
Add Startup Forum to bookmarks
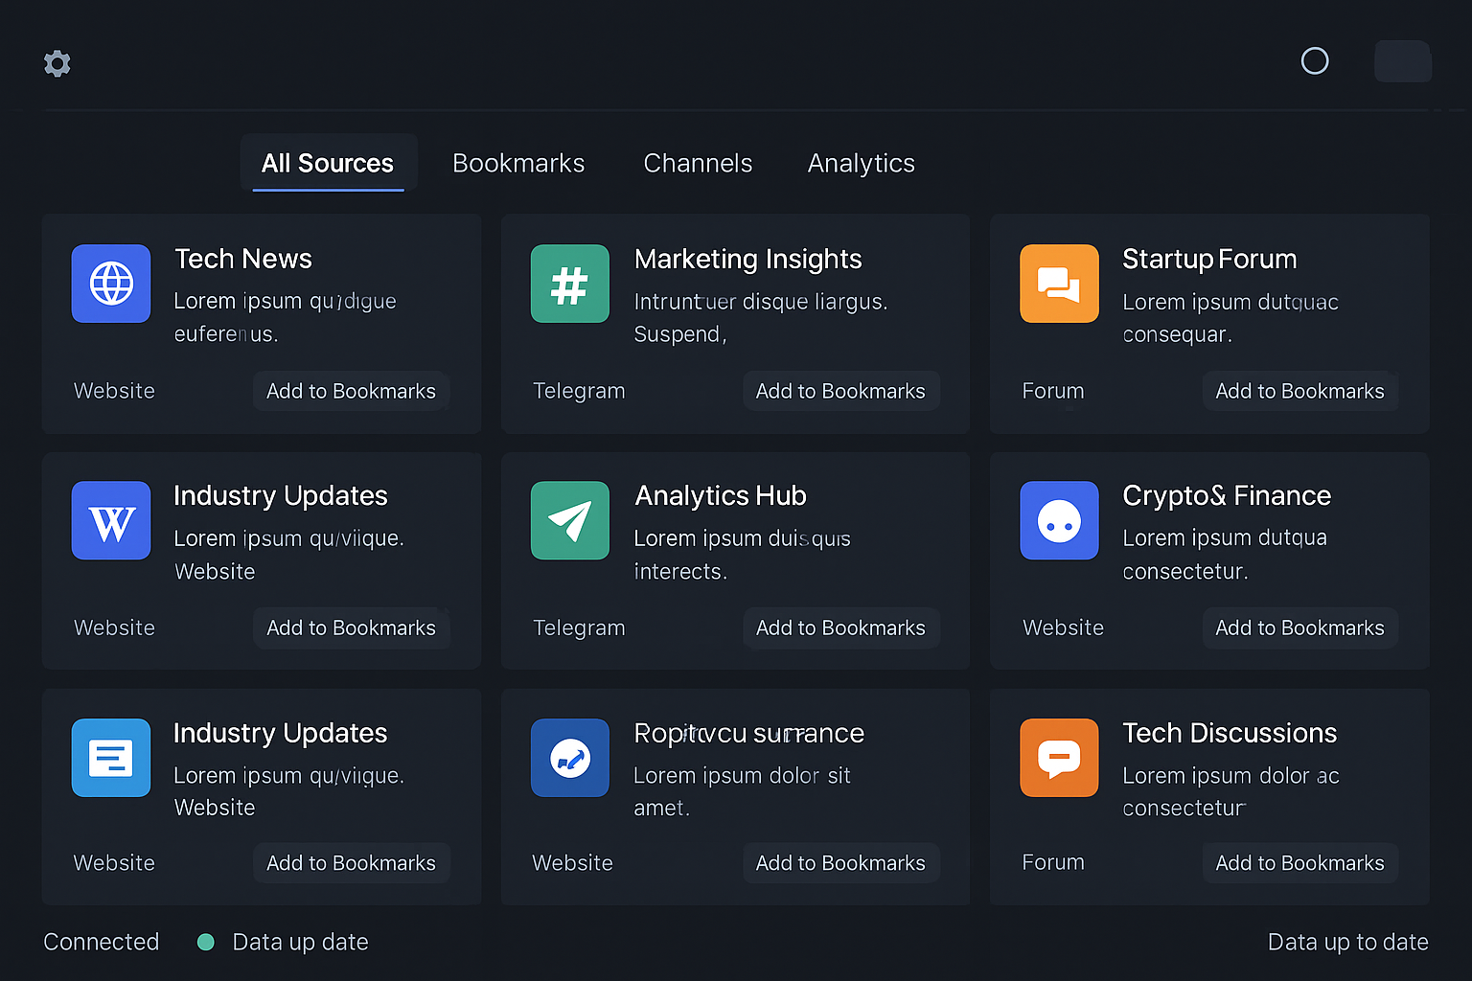click(x=1299, y=391)
